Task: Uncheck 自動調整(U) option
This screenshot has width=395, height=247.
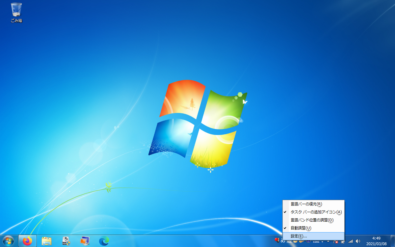Action: tap(313, 228)
